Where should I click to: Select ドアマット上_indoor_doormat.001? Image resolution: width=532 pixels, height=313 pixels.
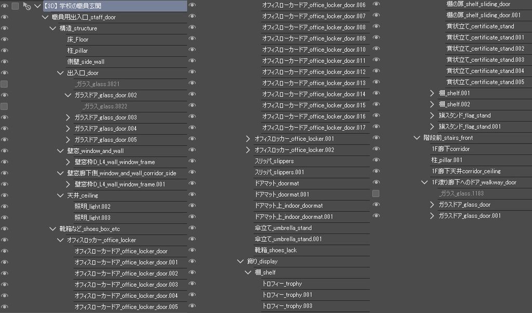[x=312, y=216]
